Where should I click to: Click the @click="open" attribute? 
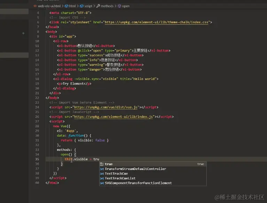(x=90, y=51)
